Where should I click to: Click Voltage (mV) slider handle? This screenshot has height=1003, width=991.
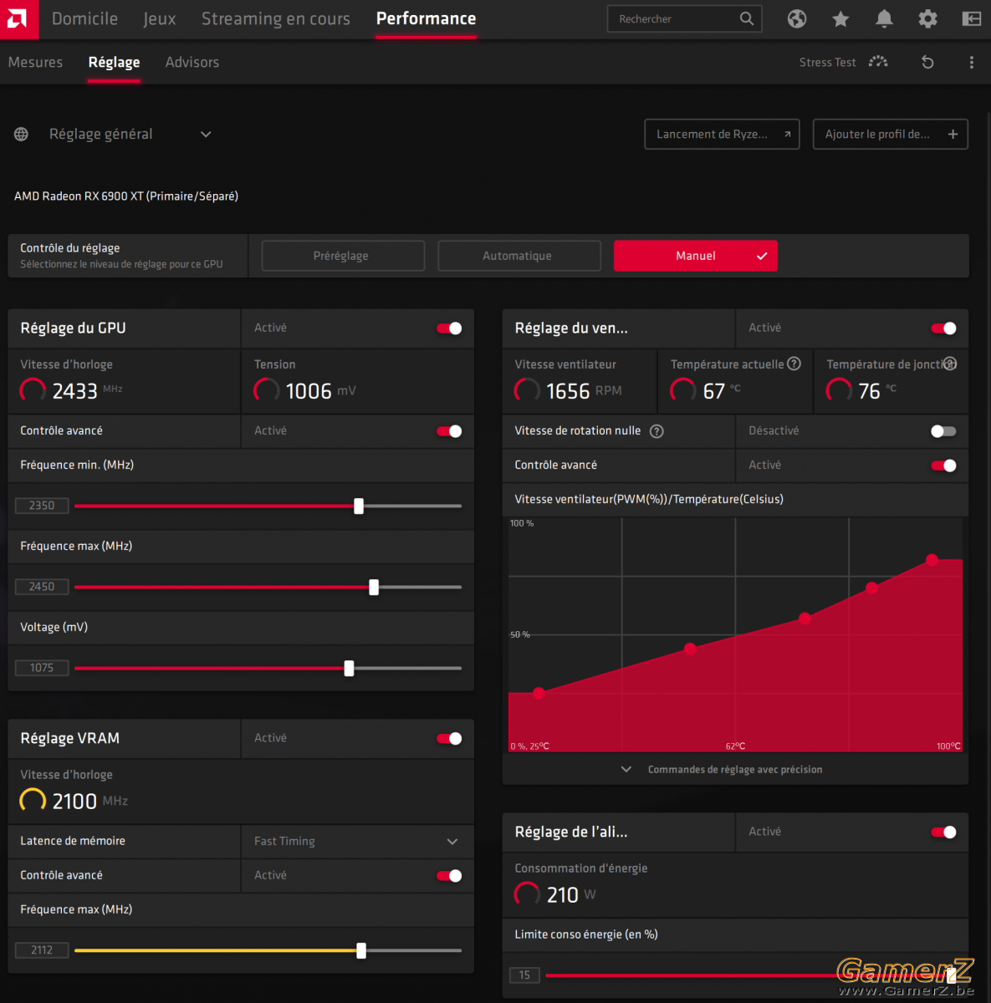tap(349, 668)
